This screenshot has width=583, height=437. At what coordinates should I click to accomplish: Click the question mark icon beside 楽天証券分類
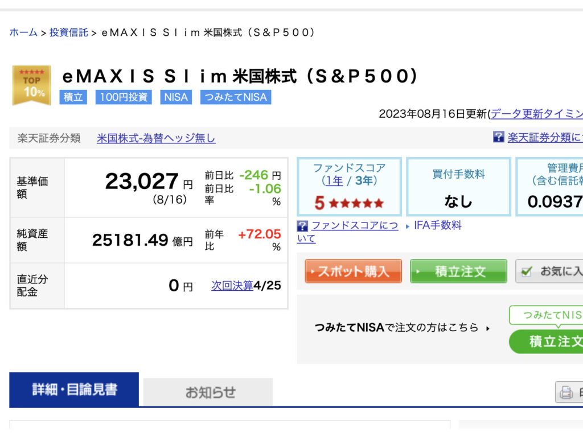tap(498, 137)
